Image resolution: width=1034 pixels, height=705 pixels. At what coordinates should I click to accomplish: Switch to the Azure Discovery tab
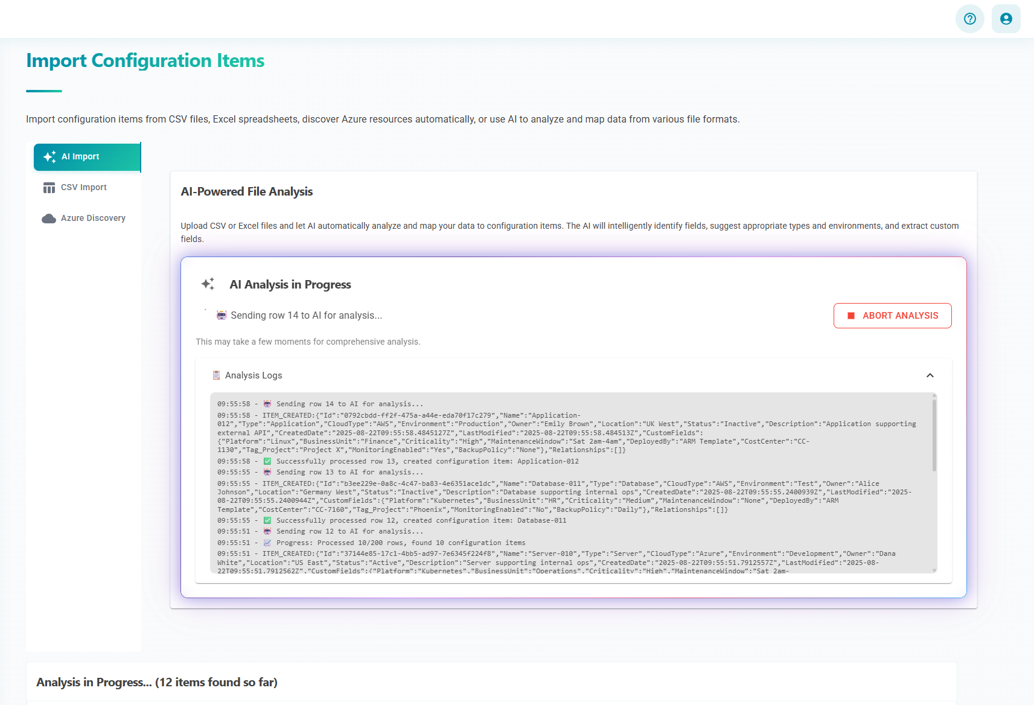93,219
